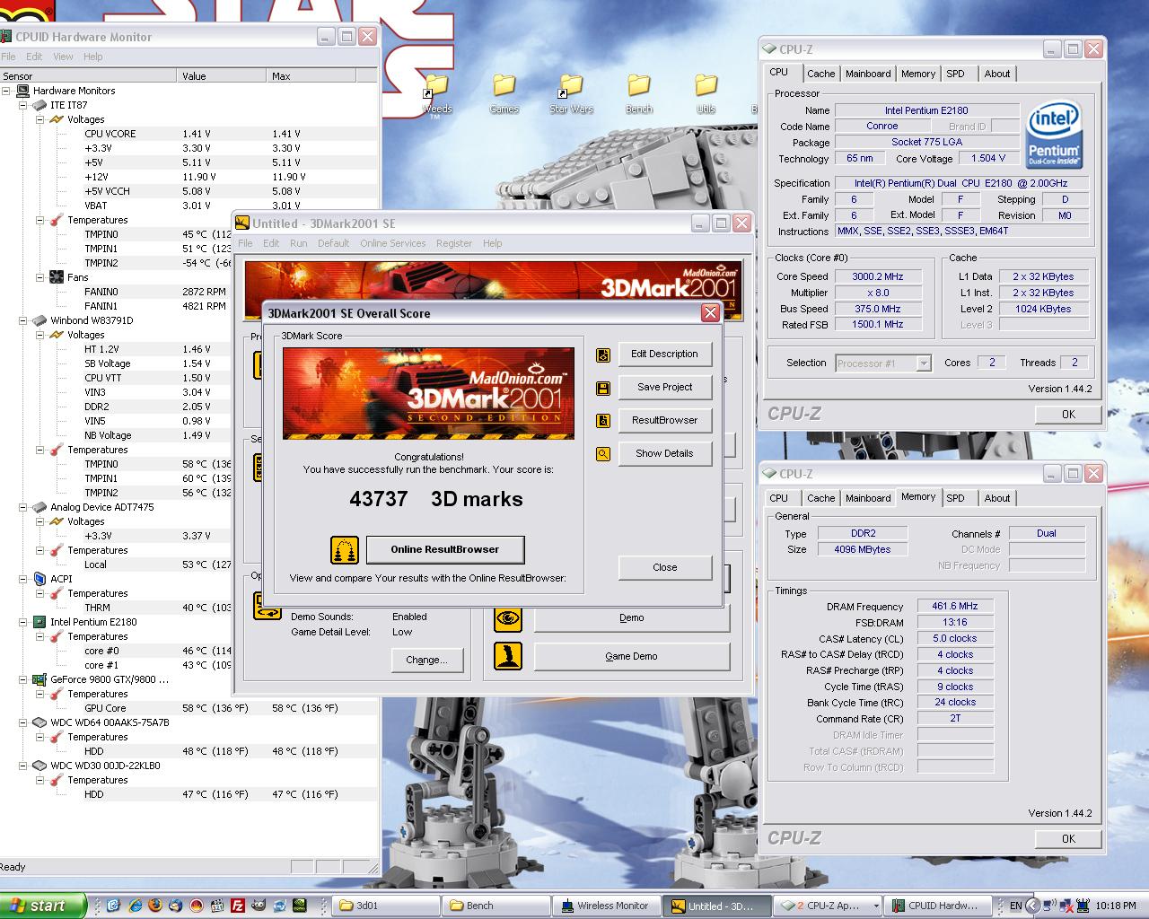This screenshot has width=1149, height=919.
Task: Collapse the WDC WD30 00JD-22KLB0 node
Action: pos(24,766)
